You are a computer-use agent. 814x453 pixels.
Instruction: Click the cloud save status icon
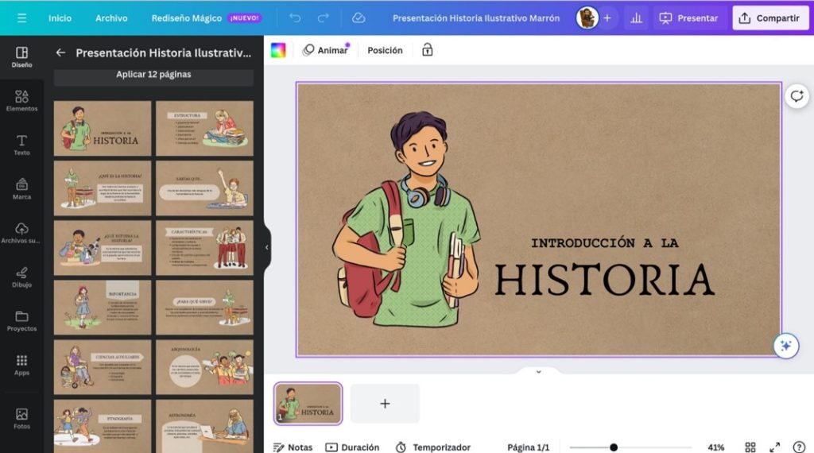pyautogui.click(x=359, y=17)
